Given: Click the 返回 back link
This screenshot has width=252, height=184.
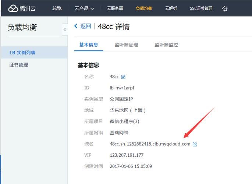Looking at the screenshot, I should pyautogui.click(x=83, y=26).
